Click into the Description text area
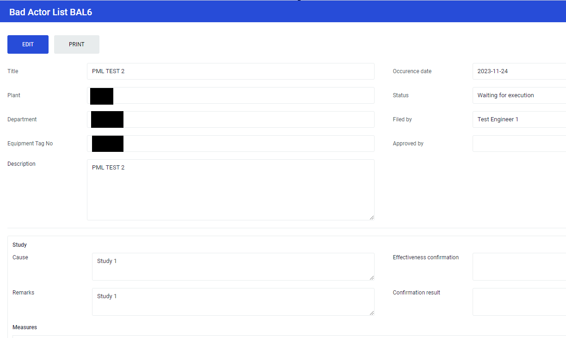The height and width of the screenshot is (338, 566). (230, 190)
